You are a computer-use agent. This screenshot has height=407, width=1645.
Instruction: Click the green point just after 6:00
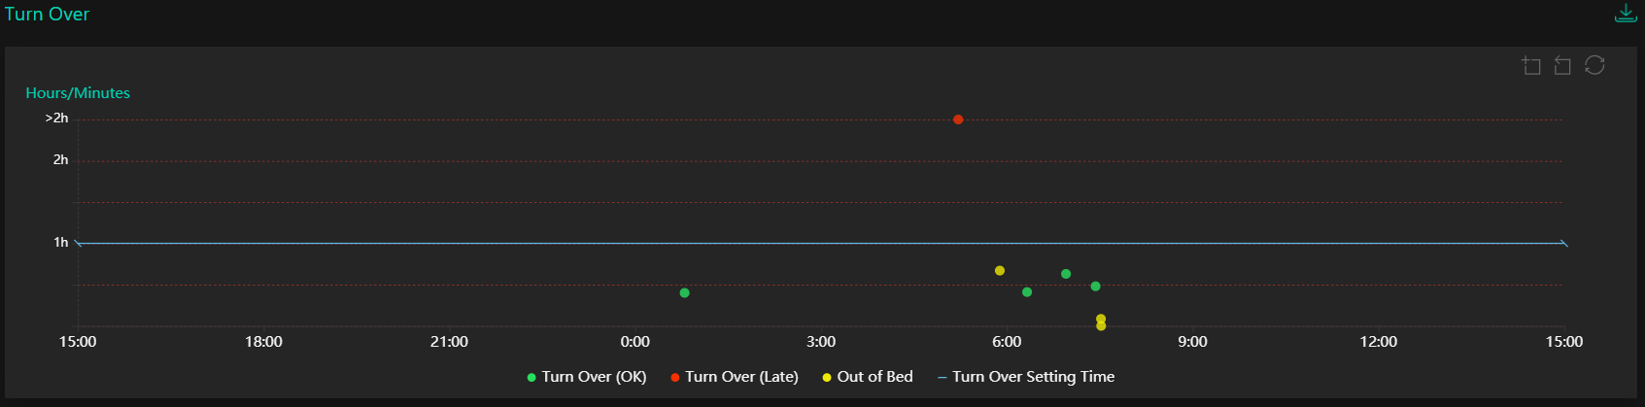click(1027, 292)
